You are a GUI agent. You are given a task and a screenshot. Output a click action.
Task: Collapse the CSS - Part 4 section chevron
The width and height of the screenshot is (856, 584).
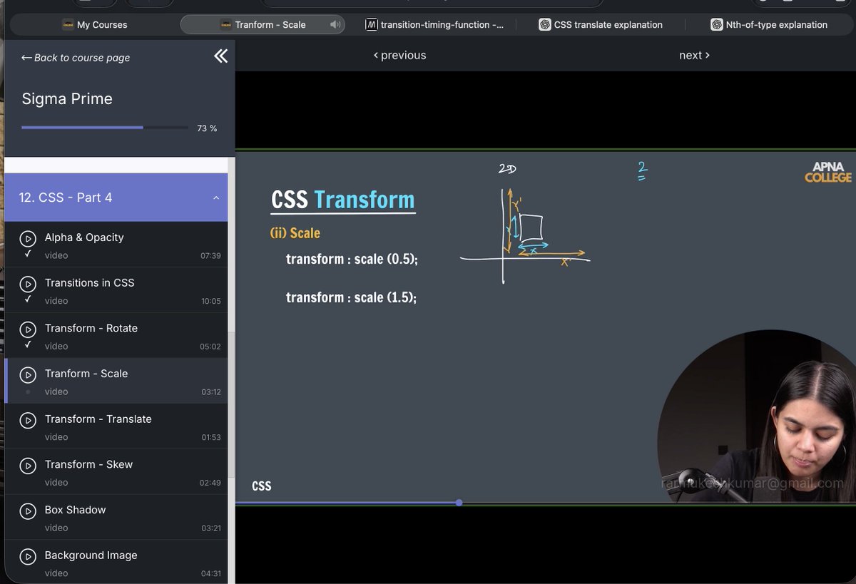(216, 198)
